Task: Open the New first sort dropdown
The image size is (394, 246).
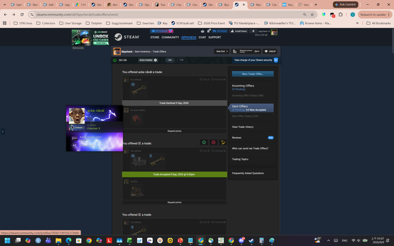Action: [222, 51]
